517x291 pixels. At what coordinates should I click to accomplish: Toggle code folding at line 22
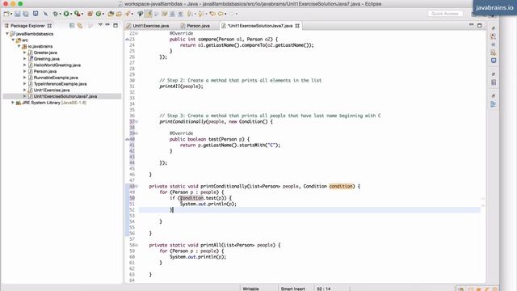click(137, 33)
